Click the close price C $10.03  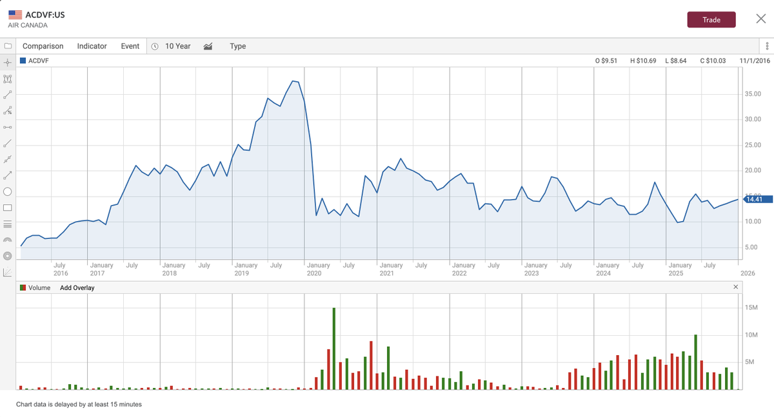pyautogui.click(x=713, y=61)
